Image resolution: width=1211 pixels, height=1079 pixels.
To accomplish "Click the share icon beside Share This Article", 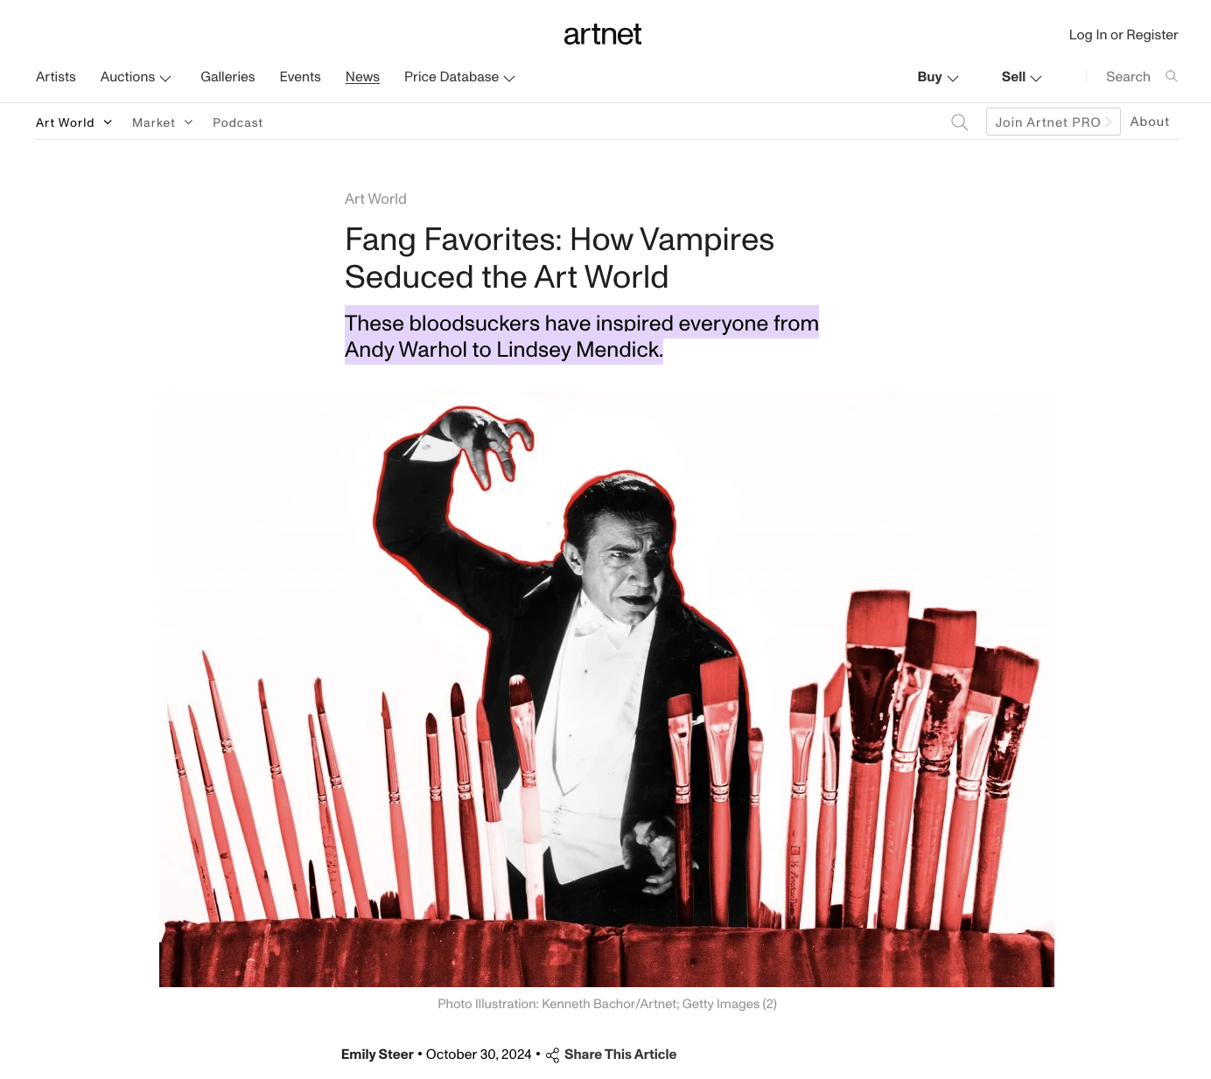I will [552, 1055].
